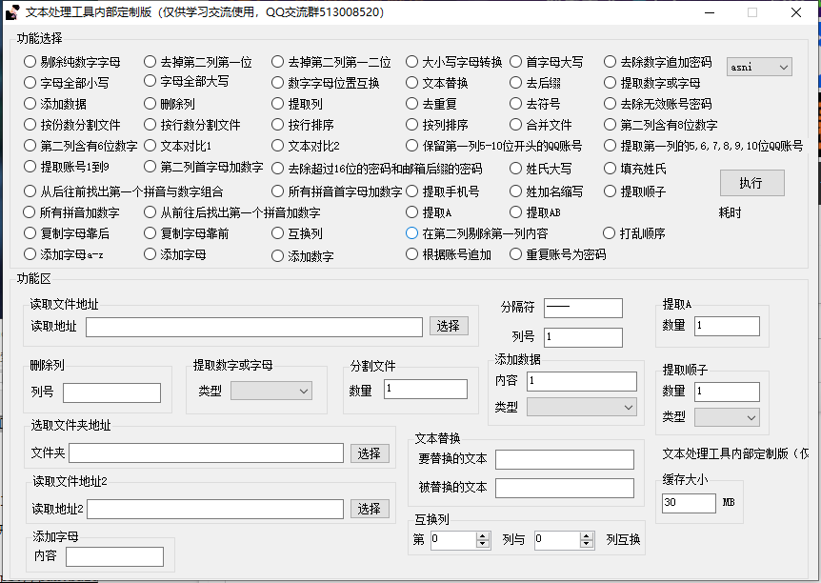Image resolution: width=821 pixels, height=583 pixels.
Task: Click the 缓存大小 MB input field
Action: pyautogui.click(x=688, y=503)
